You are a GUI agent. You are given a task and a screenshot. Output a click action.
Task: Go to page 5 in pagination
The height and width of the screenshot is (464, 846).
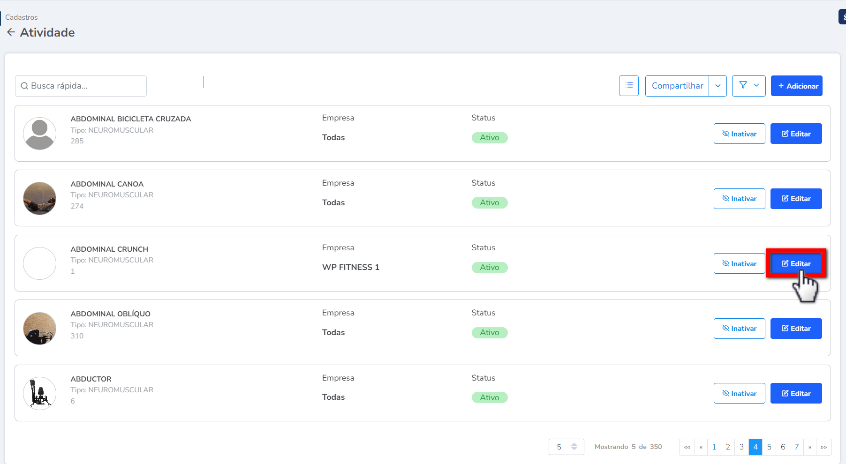pyautogui.click(x=769, y=447)
